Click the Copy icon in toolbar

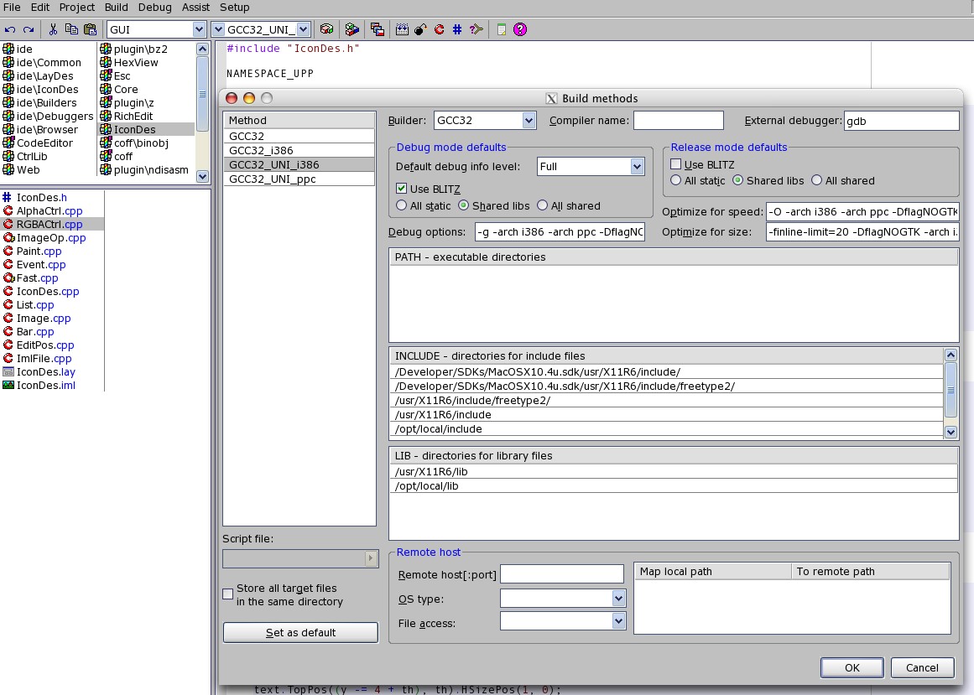(x=71, y=29)
